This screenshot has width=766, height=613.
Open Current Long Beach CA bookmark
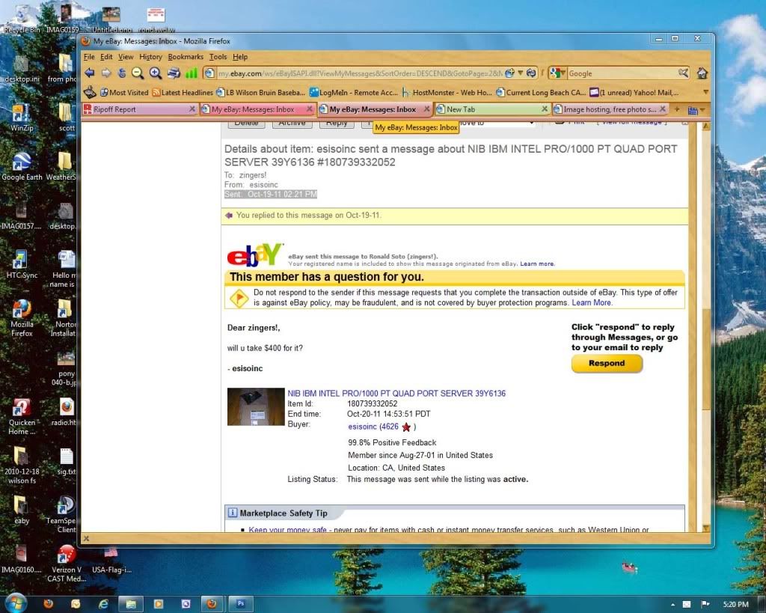(540, 92)
